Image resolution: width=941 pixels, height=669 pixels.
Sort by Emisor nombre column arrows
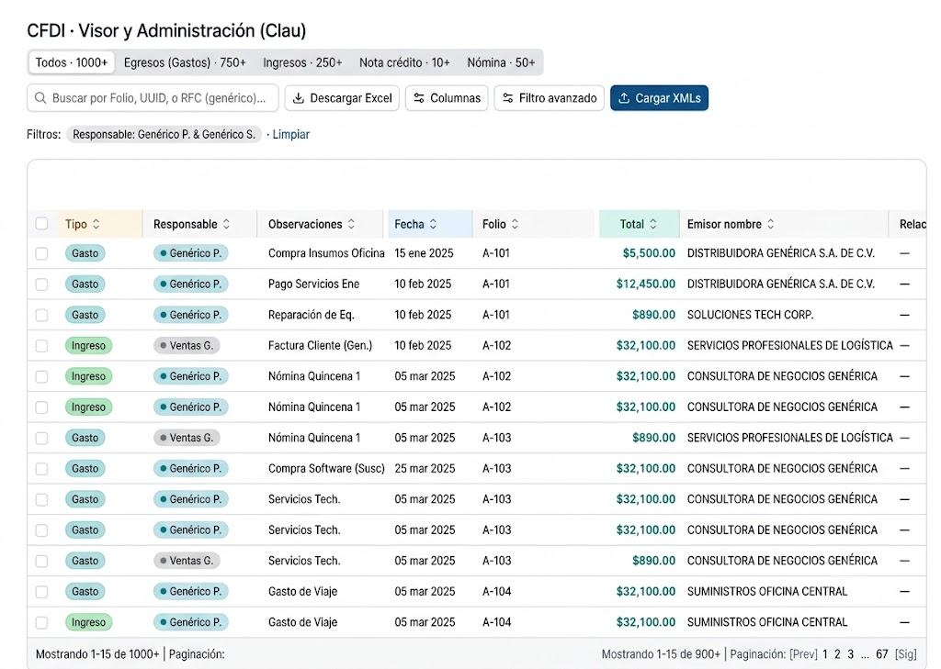pos(771,224)
